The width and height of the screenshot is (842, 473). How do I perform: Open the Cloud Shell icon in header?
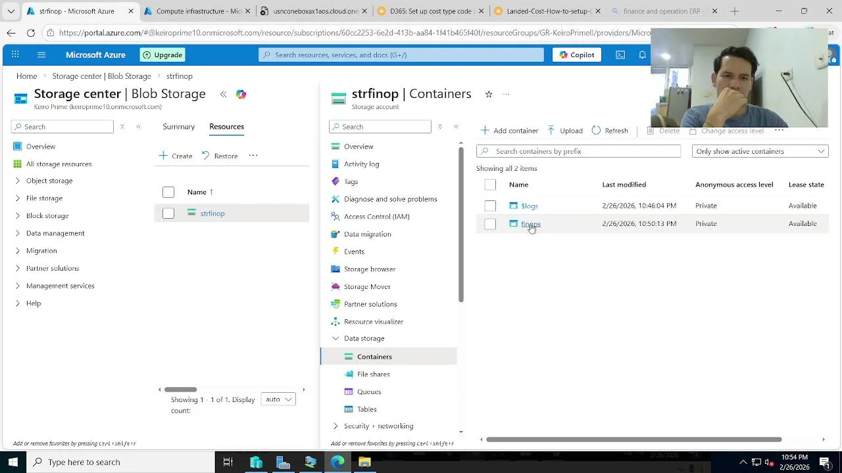(x=620, y=55)
